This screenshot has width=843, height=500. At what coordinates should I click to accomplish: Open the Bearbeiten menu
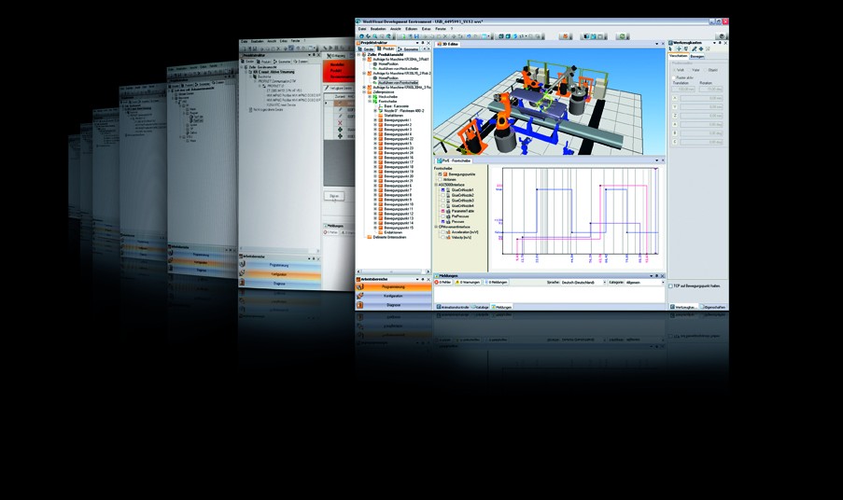tap(378, 29)
